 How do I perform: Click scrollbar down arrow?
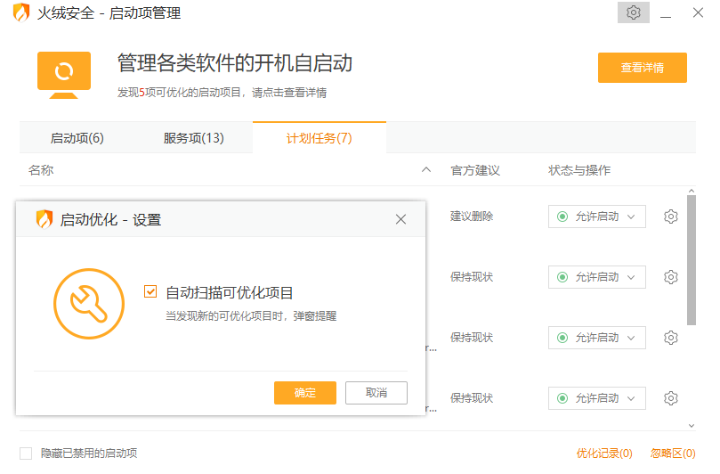click(691, 426)
